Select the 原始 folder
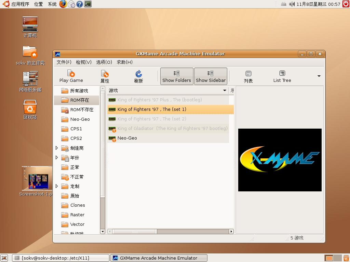 pyautogui.click(x=77, y=195)
